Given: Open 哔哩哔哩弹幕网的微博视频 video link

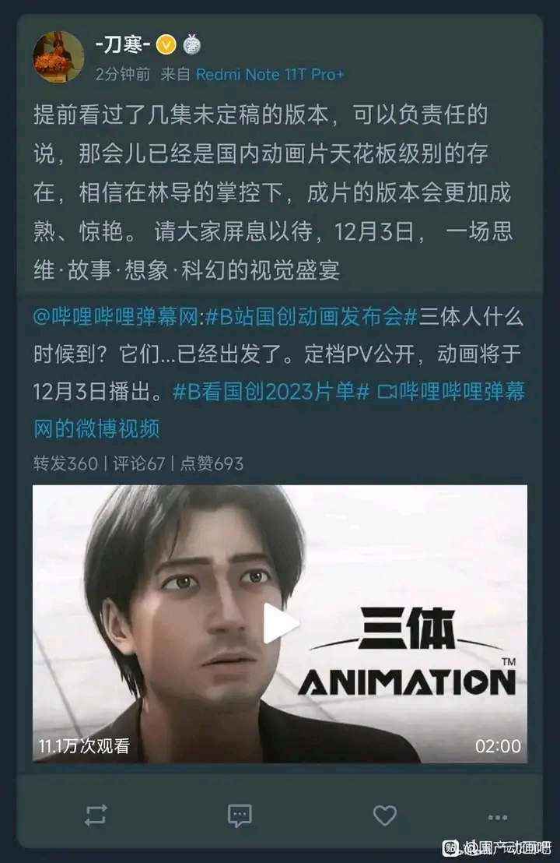Looking at the screenshot, I should pos(279,410).
